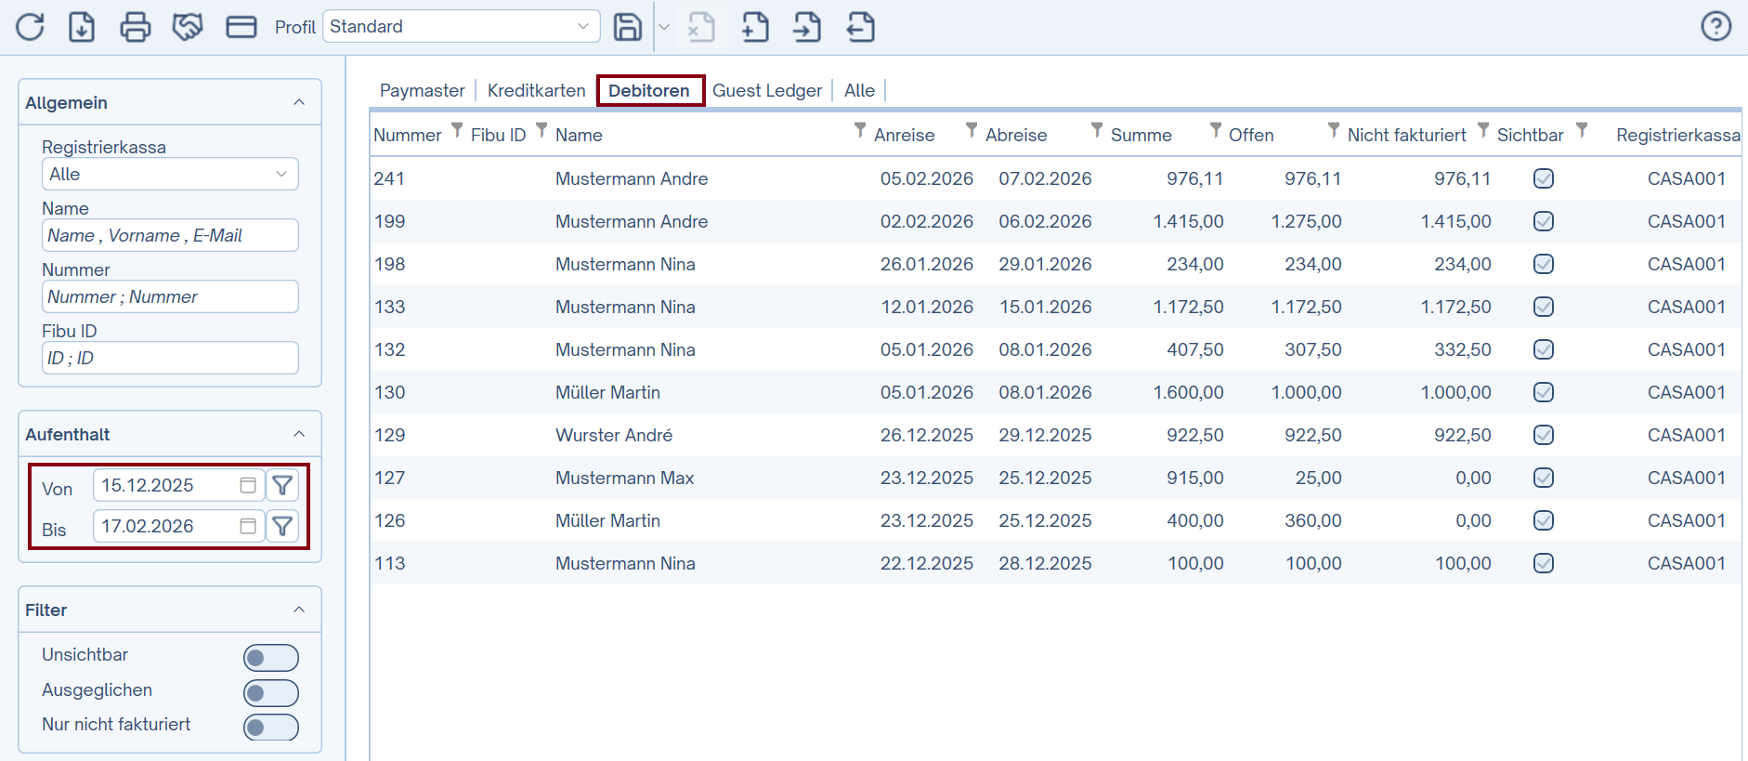Open calendar picker for the Bis date

248,526
